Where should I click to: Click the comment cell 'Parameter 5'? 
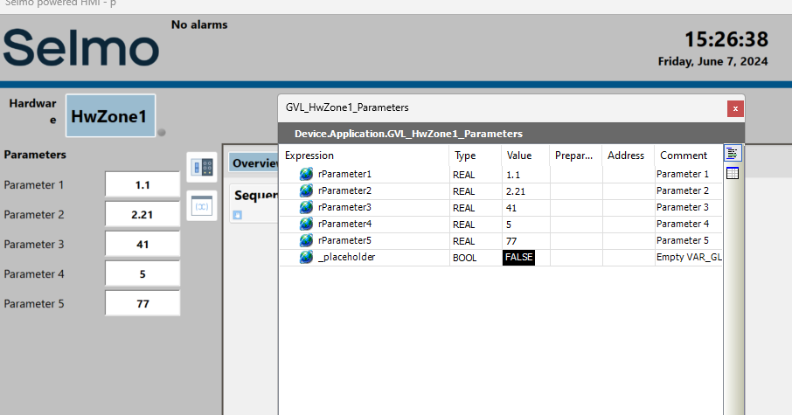(689, 241)
